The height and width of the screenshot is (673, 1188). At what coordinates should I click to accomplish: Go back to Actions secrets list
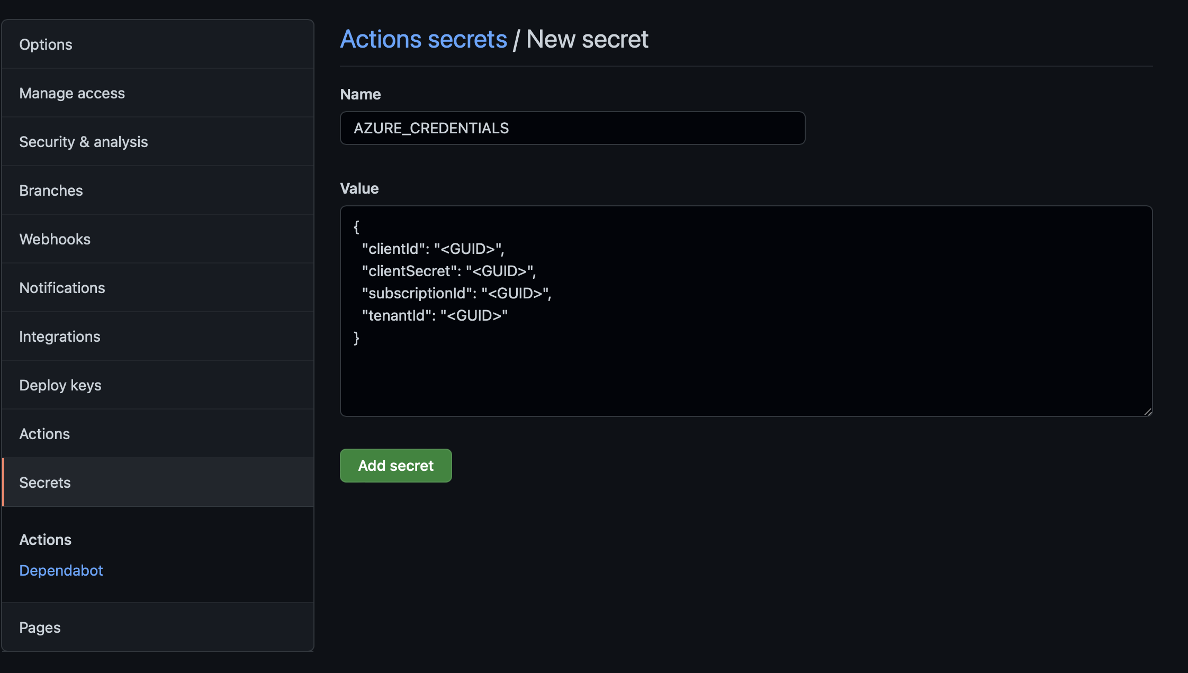click(423, 39)
